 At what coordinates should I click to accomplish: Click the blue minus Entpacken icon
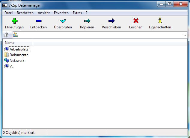39,21
